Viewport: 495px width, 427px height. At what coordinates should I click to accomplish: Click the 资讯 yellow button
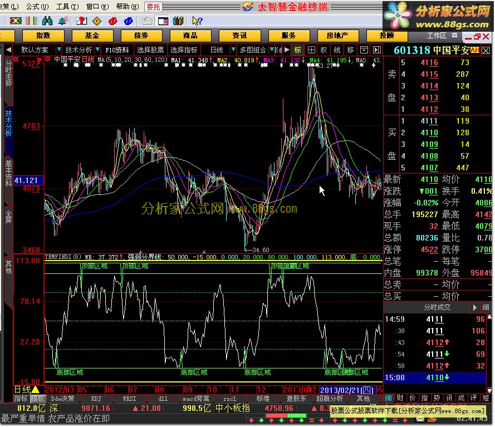tap(239, 35)
